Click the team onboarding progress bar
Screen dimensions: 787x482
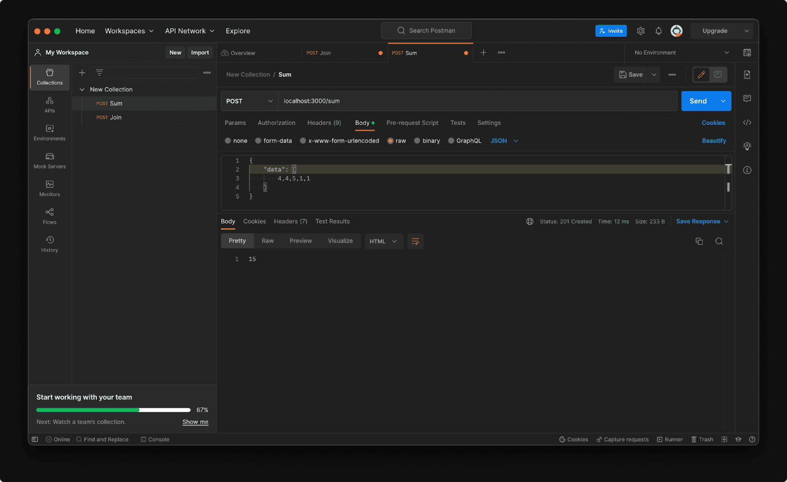click(x=113, y=410)
